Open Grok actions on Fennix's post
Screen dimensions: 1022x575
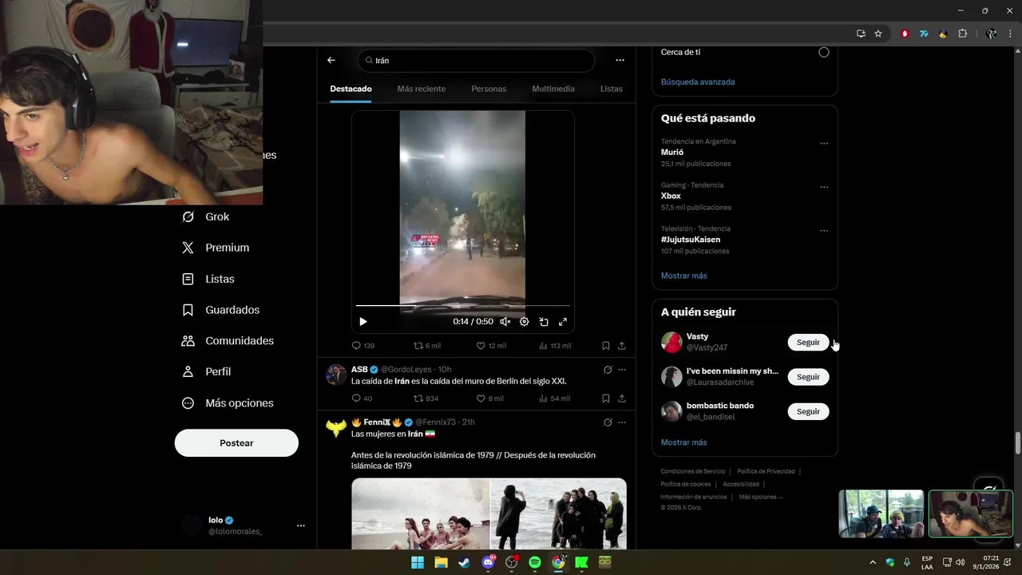(608, 422)
